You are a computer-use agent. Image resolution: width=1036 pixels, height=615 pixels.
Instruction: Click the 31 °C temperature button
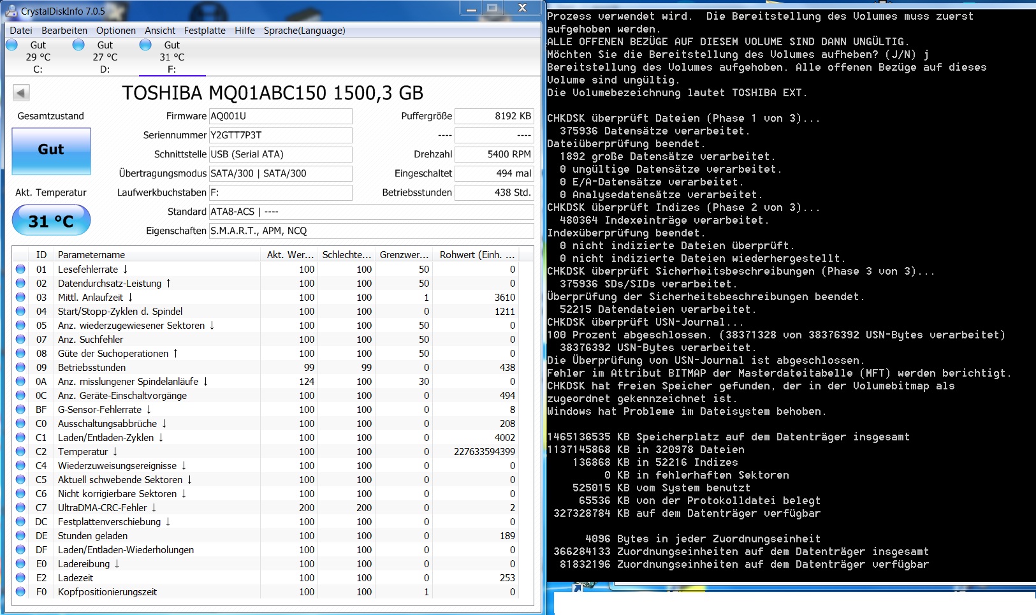[x=51, y=221]
